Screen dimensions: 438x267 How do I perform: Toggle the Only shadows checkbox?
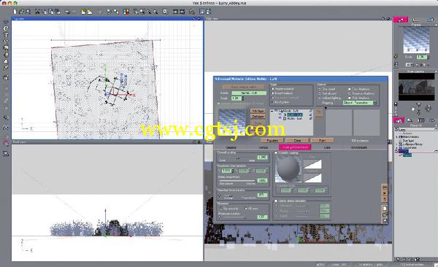pos(349,98)
